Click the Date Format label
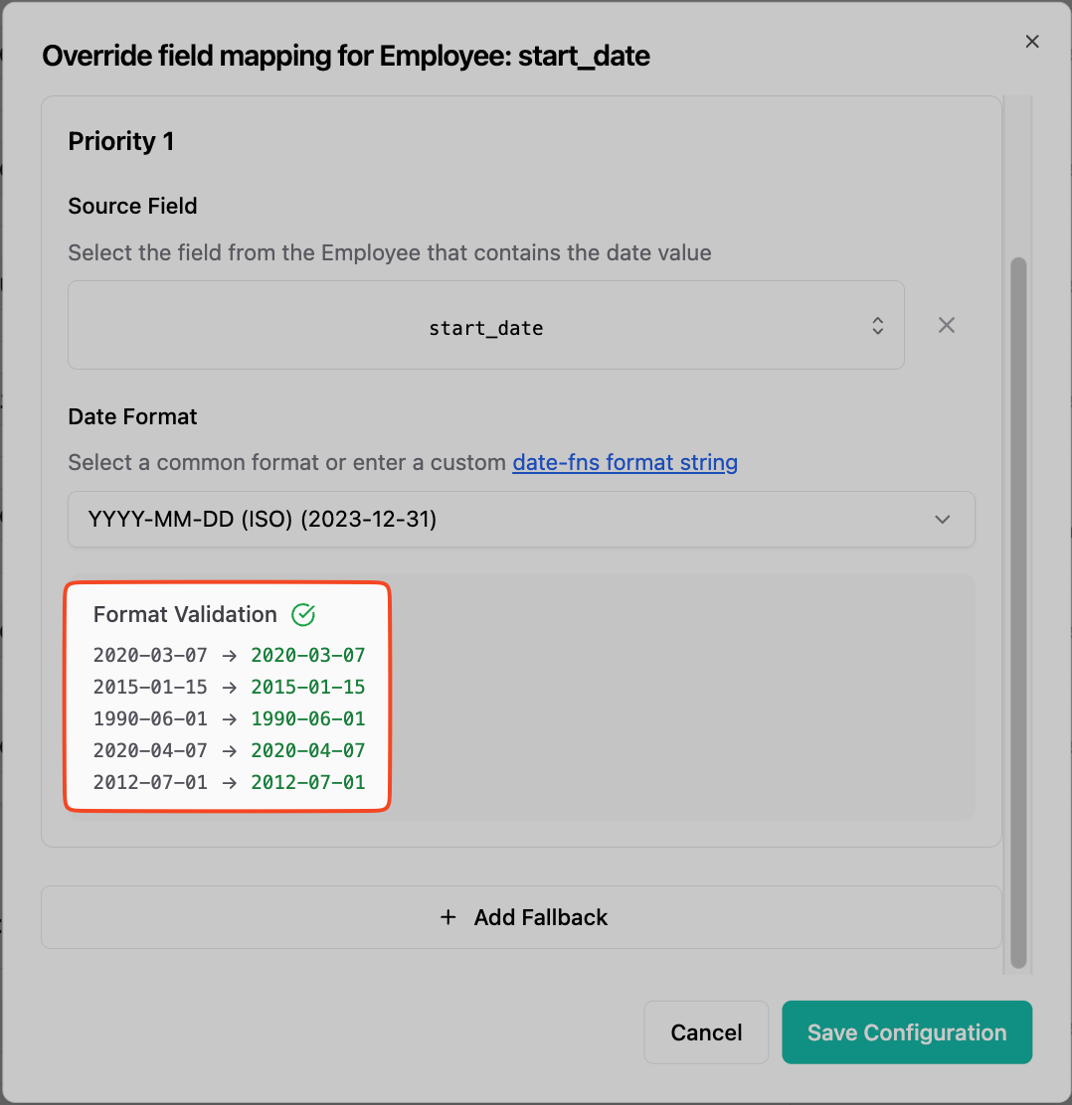The height and width of the screenshot is (1105, 1072). pos(132,416)
